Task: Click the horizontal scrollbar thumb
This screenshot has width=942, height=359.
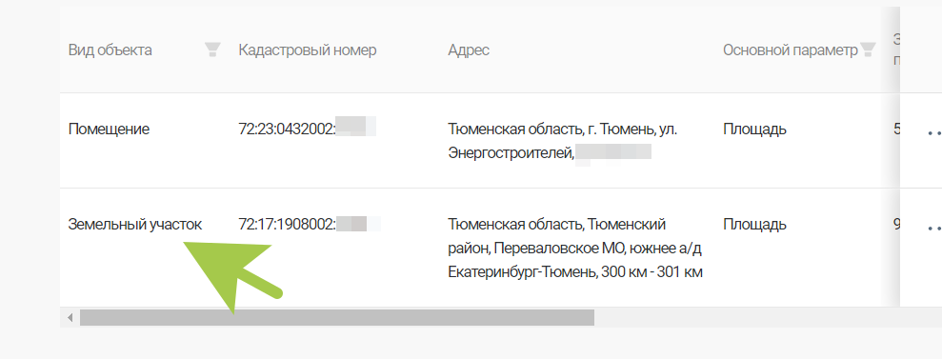Action: (337, 318)
